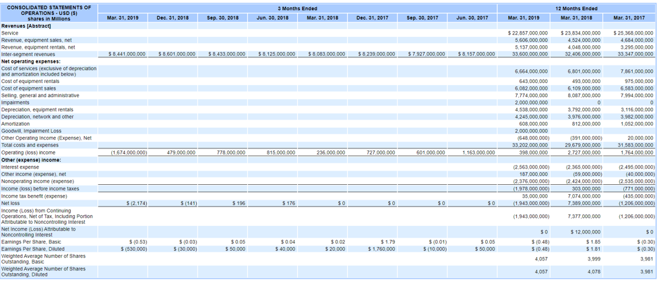657x284 pixels.
Task: Select the '(2,563,000,000)' interest expense cell
Action: [x=530, y=167]
